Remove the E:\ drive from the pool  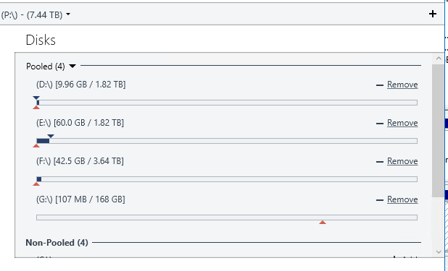coord(402,123)
